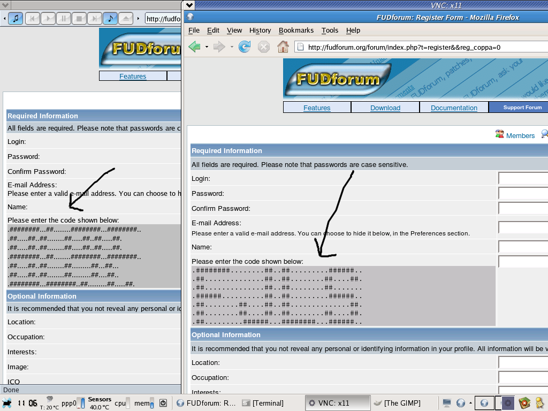Click the globe icon in Firefox title bar
This screenshot has width=548, height=411.
(x=190, y=17)
